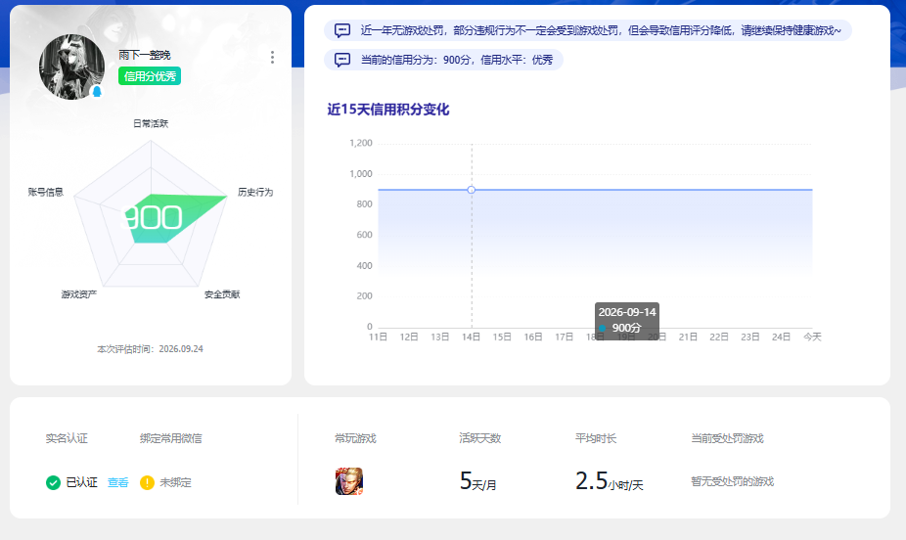Click the 24日 x-axis label

781,337
